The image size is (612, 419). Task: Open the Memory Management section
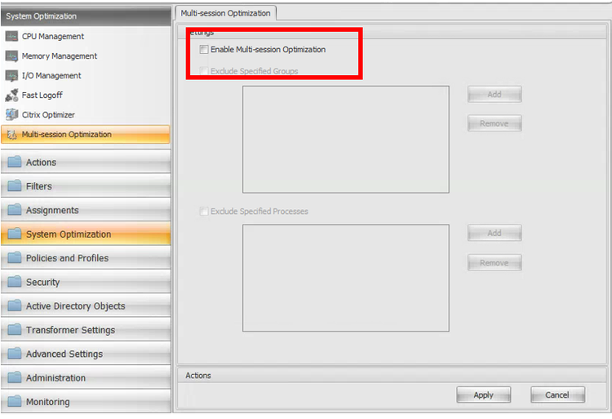click(86, 56)
